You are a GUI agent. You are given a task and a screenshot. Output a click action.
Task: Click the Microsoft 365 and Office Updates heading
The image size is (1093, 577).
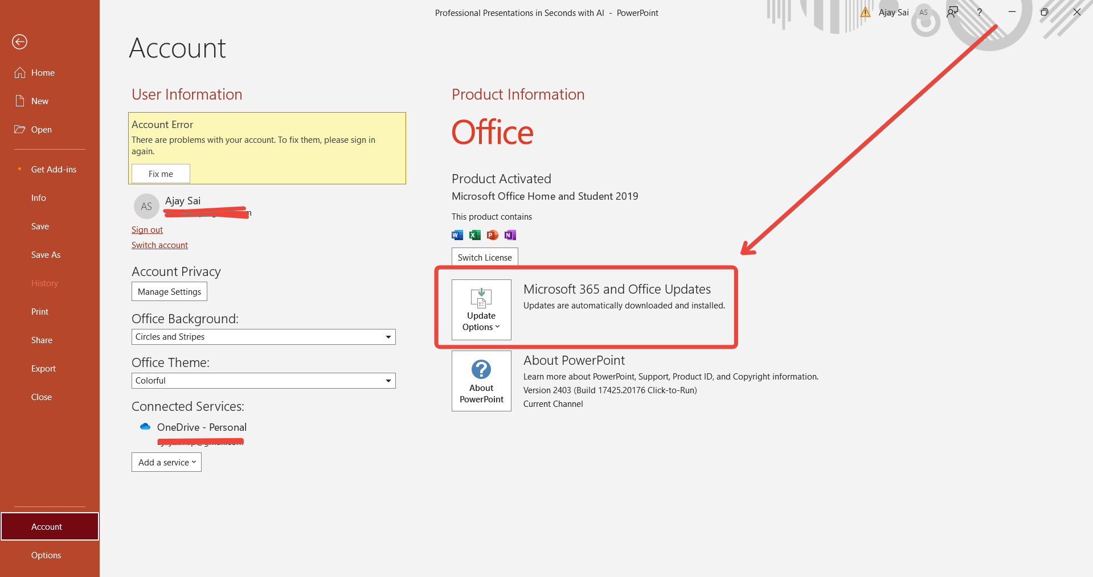tap(617, 289)
